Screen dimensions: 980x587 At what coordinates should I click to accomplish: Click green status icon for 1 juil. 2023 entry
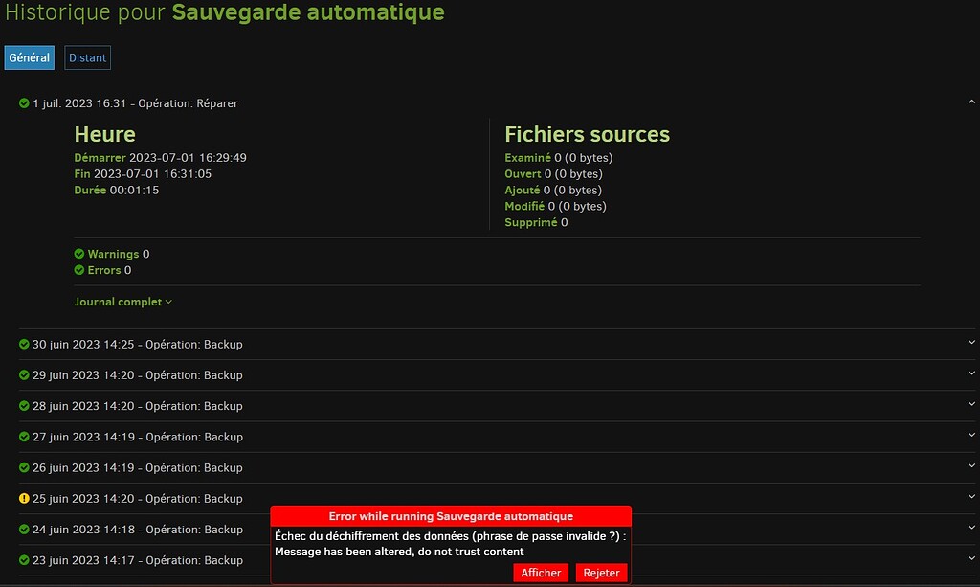24,103
